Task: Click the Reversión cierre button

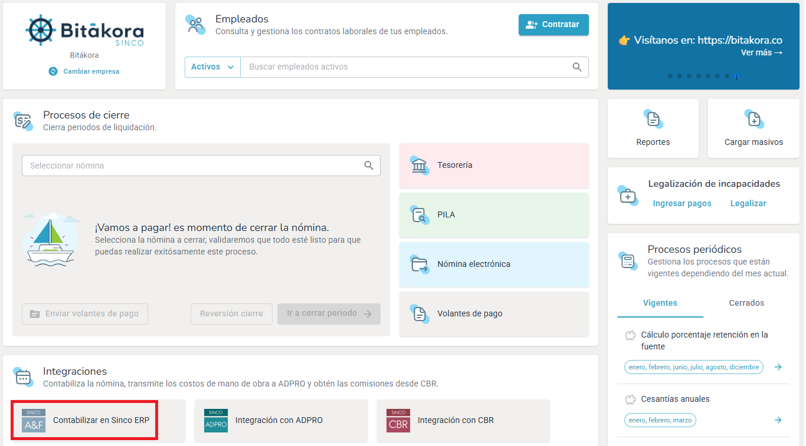Action: (231, 314)
